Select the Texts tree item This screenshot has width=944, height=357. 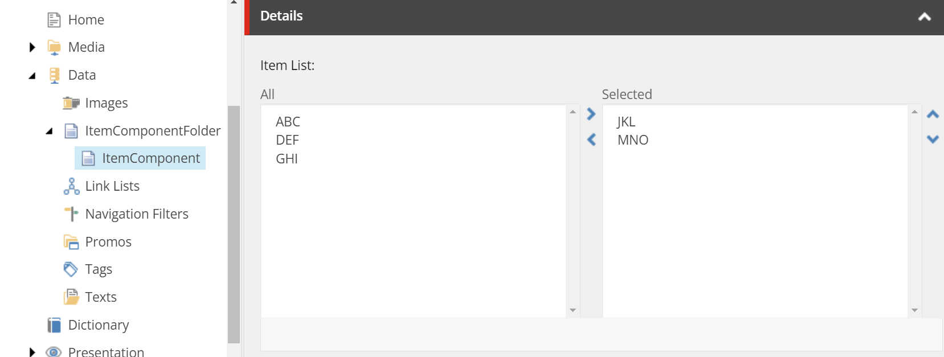(x=101, y=297)
